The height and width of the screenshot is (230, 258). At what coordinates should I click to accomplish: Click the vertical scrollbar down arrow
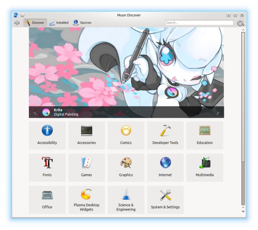pyautogui.click(x=243, y=211)
